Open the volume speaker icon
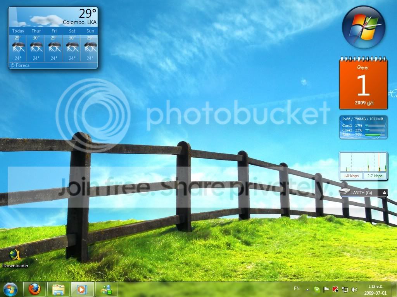This screenshot has height=297, width=397. (x=354, y=289)
